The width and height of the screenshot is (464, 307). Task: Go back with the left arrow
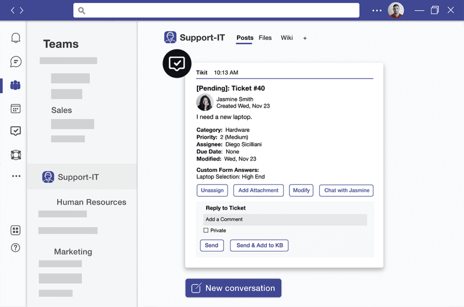[13, 10]
